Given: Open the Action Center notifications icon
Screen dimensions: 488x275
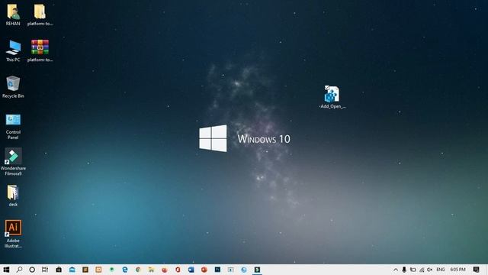Looking at the screenshot, I should pos(476,270).
